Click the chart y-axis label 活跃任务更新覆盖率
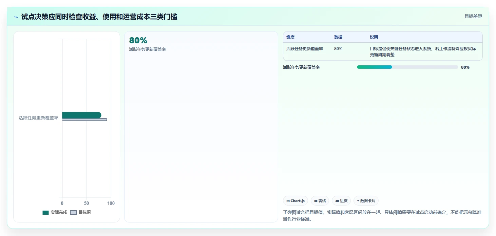 [x=38, y=118]
